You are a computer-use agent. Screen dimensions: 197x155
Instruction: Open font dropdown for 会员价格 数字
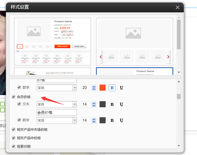(x=75, y=120)
